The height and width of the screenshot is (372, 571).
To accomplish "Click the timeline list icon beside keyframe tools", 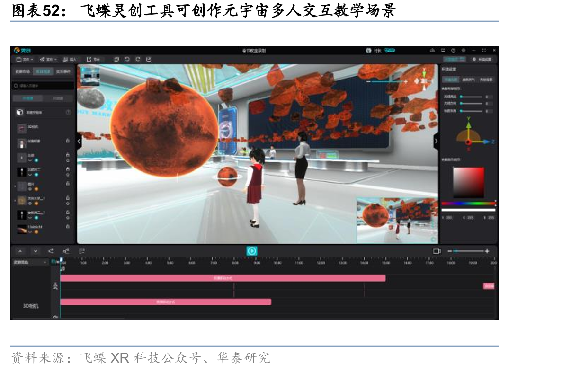I will pos(81,251).
